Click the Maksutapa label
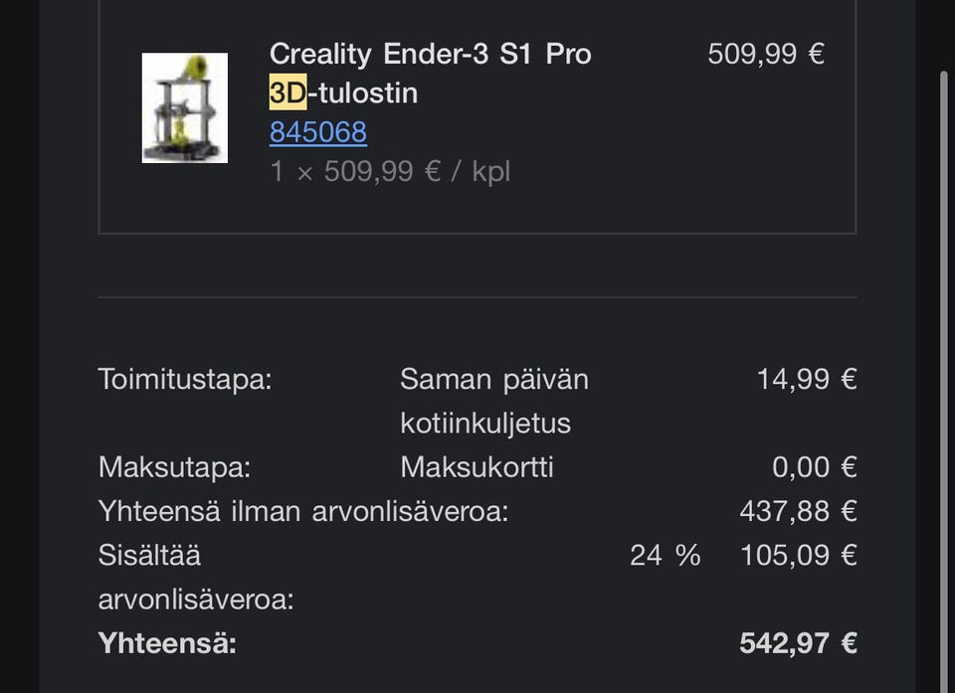Viewport: 955px width, 693px height. (174, 467)
